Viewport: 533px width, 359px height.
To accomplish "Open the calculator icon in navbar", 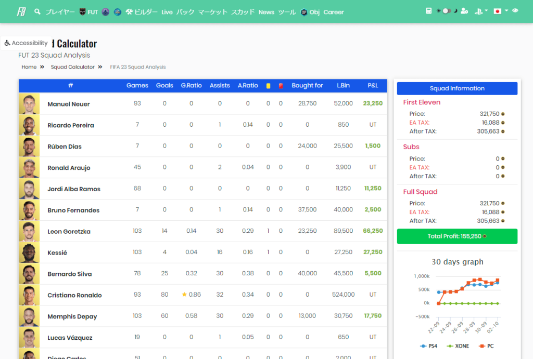I will click(429, 11).
